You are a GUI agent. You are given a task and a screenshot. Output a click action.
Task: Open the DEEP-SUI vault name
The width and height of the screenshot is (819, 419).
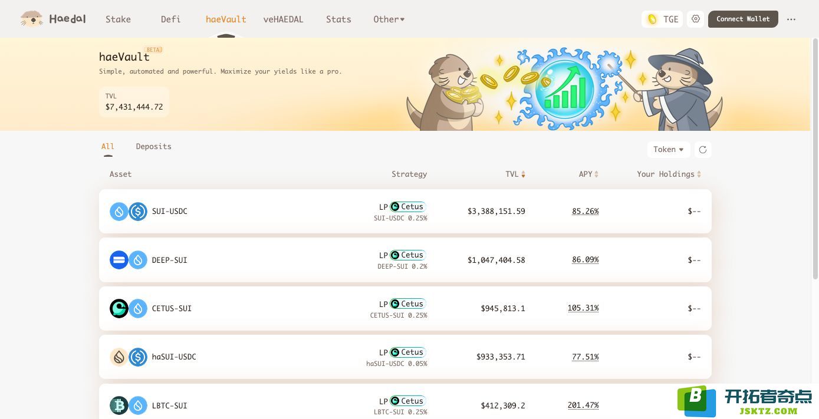point(170,260)
